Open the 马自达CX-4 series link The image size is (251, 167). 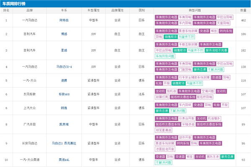click(64, 67)
